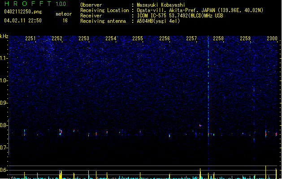This screenshot has width=282, height=179.
Task: Click the 0.6 kHz frequency axis label
Action: [4, 170]
